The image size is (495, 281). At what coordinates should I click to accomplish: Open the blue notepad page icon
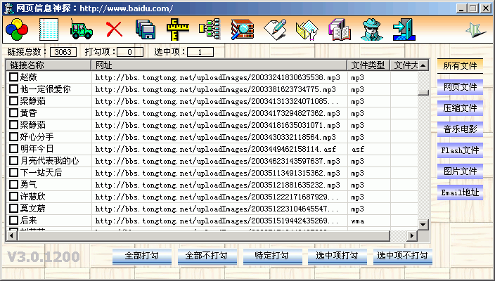(x=49, y=30)
